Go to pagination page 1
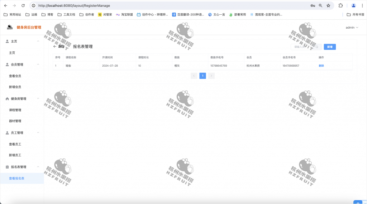Screen dimensions: 367x204 point(203,76)
